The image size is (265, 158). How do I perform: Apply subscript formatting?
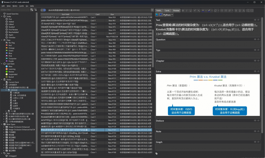198,11
